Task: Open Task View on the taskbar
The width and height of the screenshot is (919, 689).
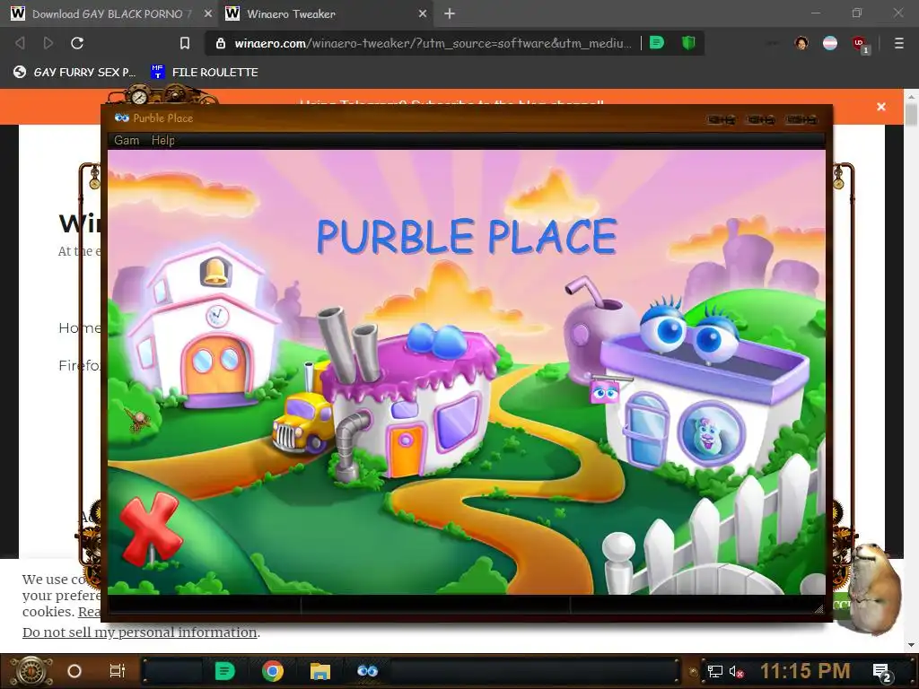Action: (x=118, y=671)
